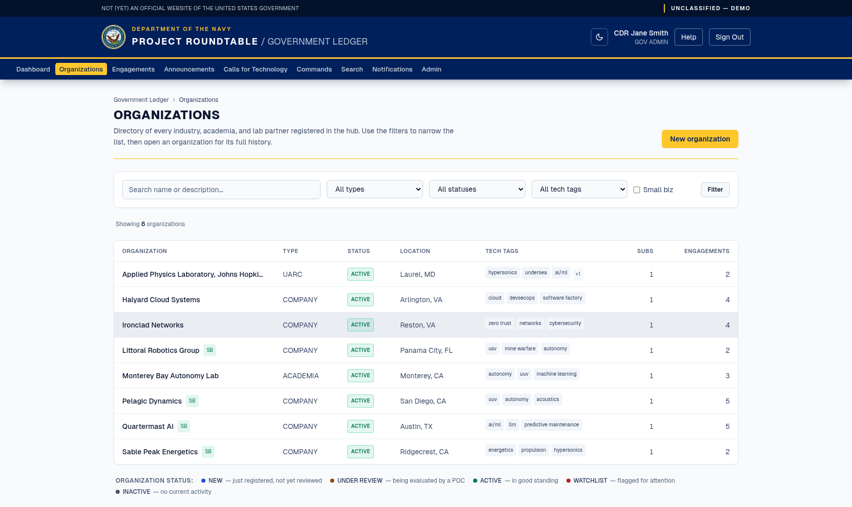This screenshot has width=852, height=507.
Task: Open Ironclad Networks organization
Action: pos(153,325)
